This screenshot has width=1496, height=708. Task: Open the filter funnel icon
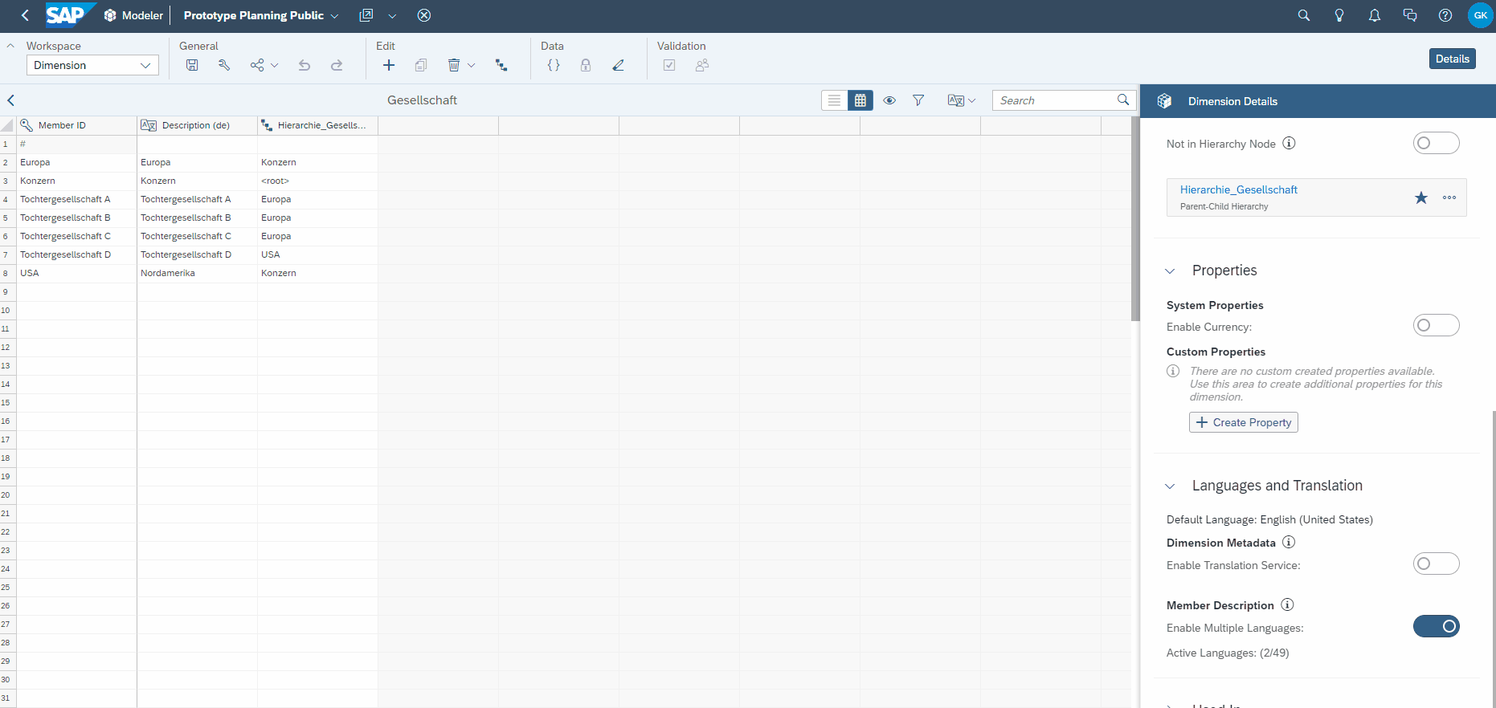point(918,100)
